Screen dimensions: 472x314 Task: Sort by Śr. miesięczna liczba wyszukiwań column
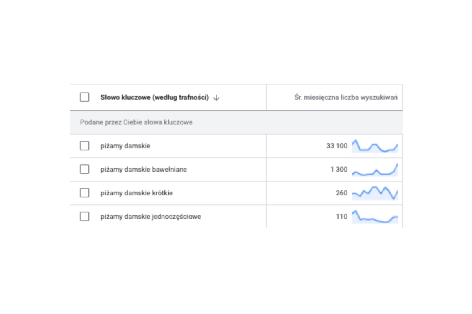click(x=346, y=97)
